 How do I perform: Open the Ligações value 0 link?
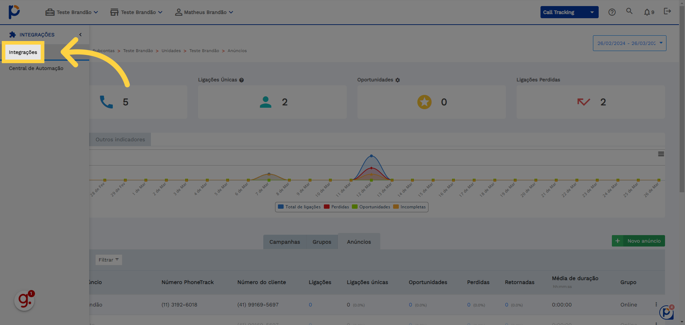click(310, 305)
